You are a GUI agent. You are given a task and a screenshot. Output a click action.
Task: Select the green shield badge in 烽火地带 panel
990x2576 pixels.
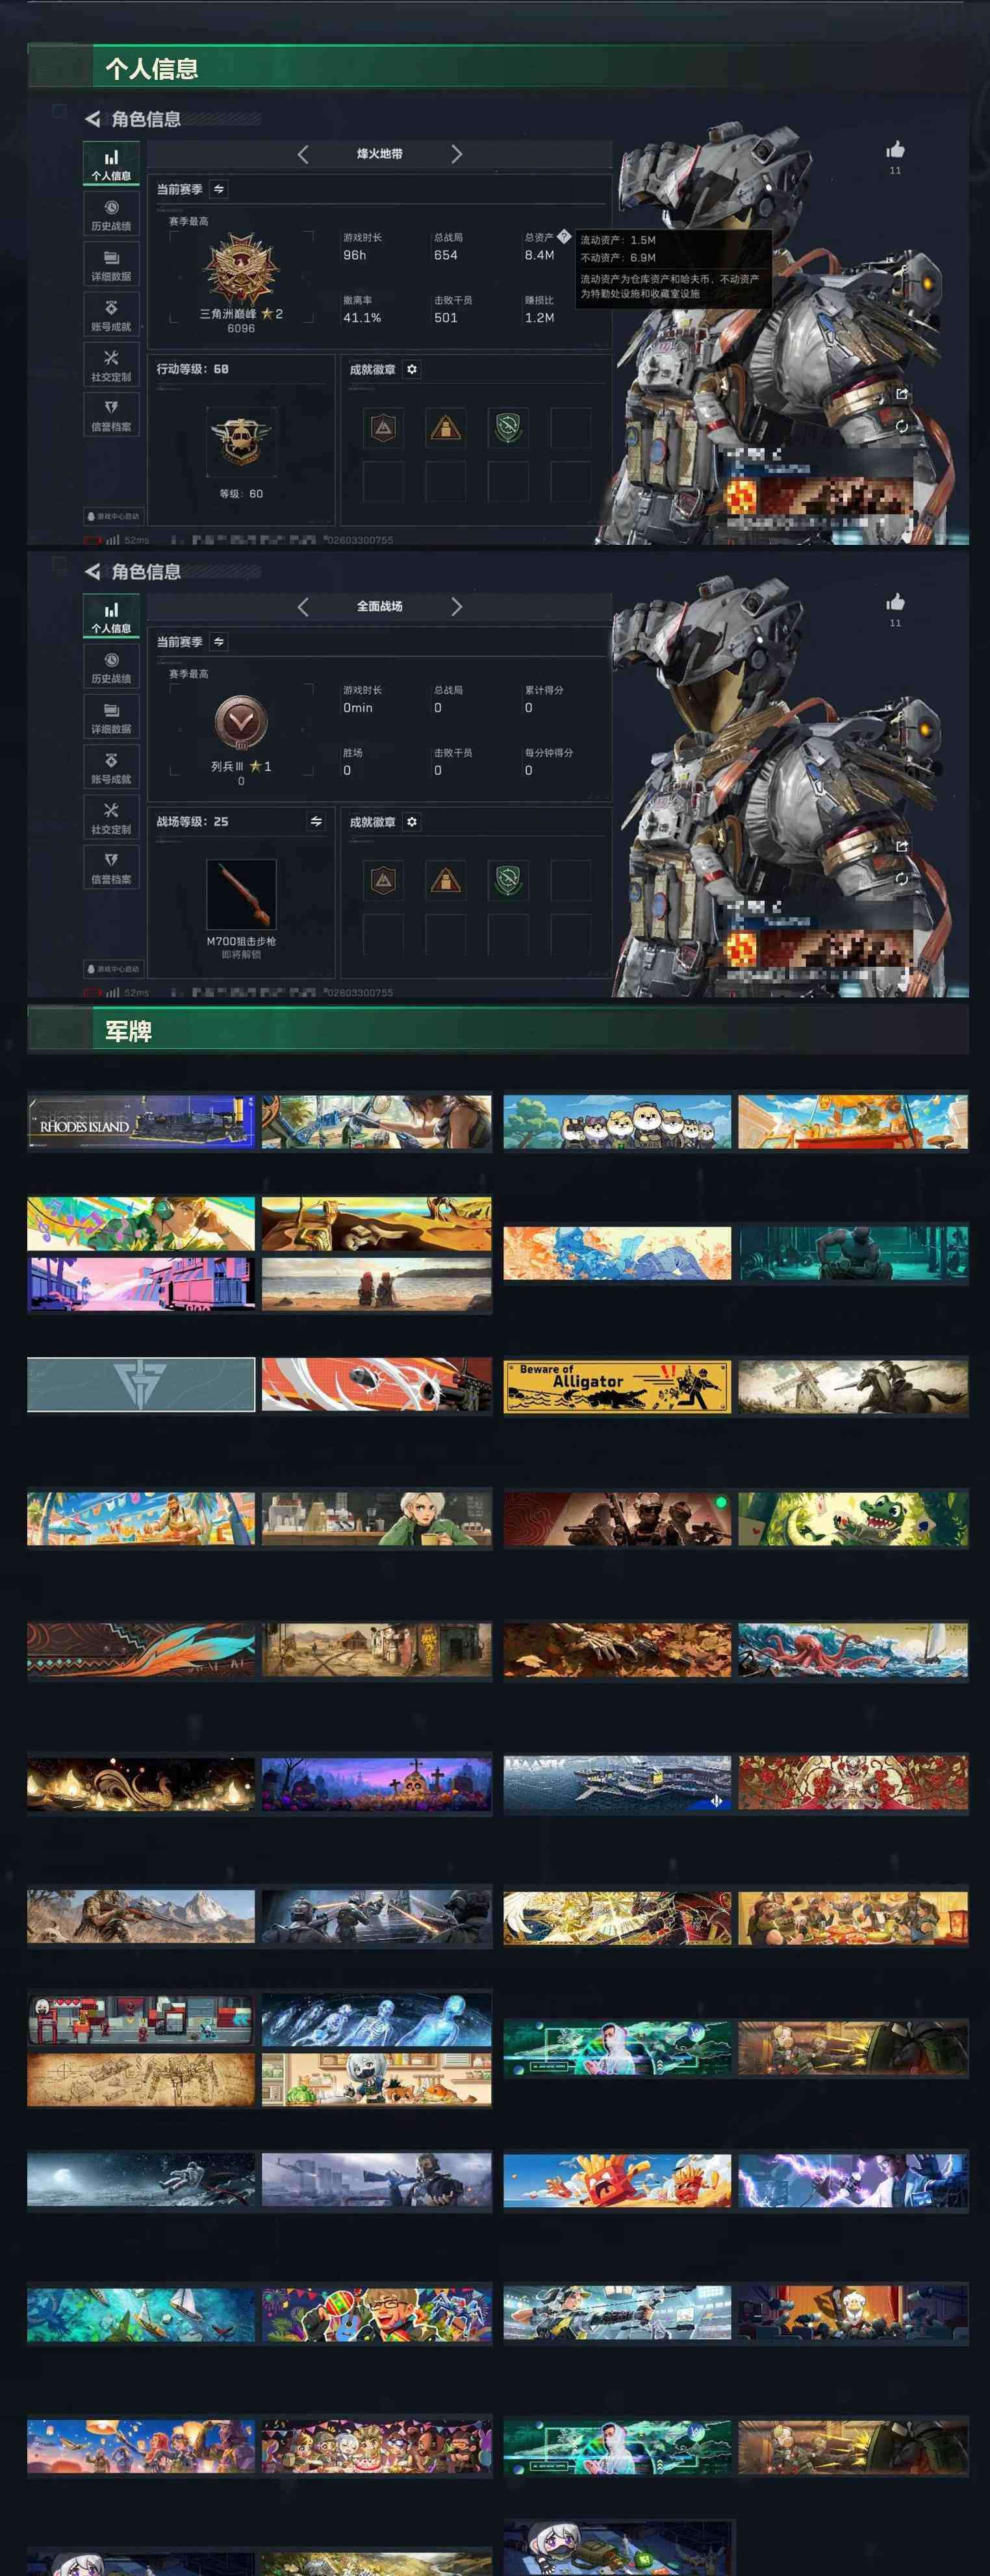(508, 428)
